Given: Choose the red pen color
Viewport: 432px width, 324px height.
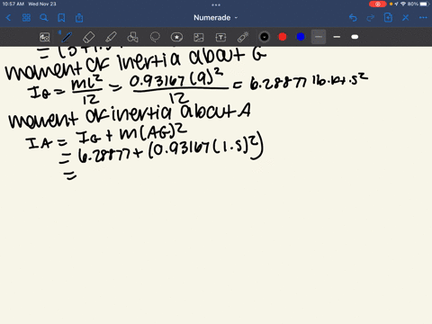Looking at the screenshot, I should coord(283,37).
